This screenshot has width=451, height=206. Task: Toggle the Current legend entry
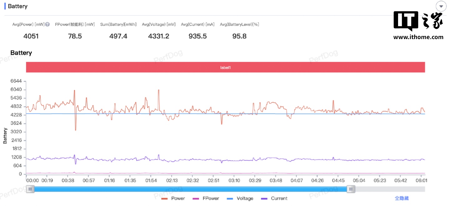[274, 198]
